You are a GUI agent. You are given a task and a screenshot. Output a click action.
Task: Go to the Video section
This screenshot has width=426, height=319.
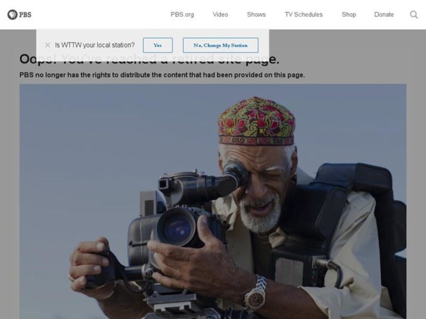[x=220, y=14]
